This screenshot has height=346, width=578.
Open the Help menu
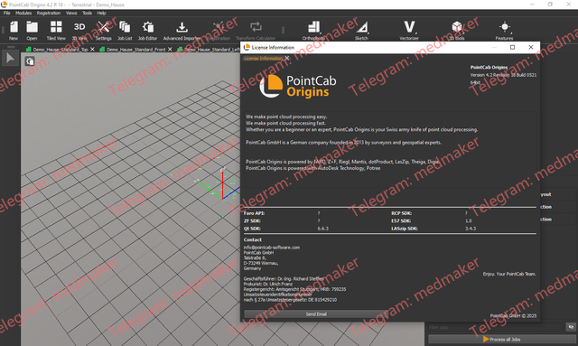point(101,13)
